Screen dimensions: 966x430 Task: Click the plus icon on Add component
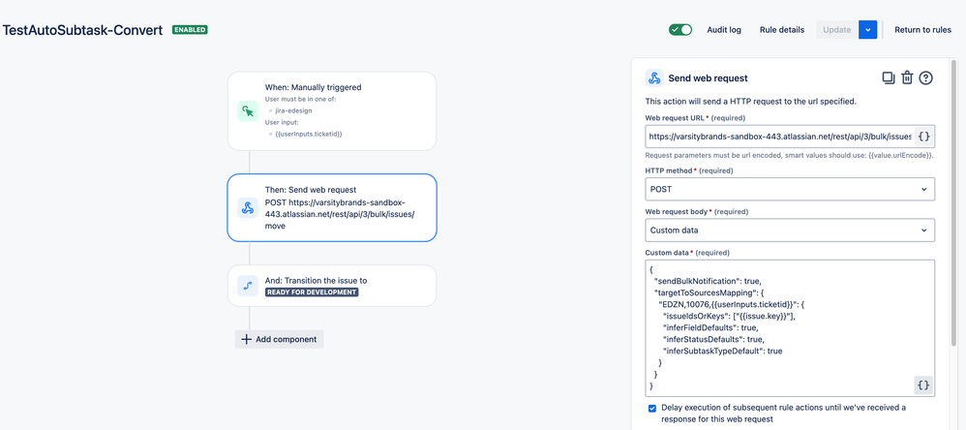(246, 339)
